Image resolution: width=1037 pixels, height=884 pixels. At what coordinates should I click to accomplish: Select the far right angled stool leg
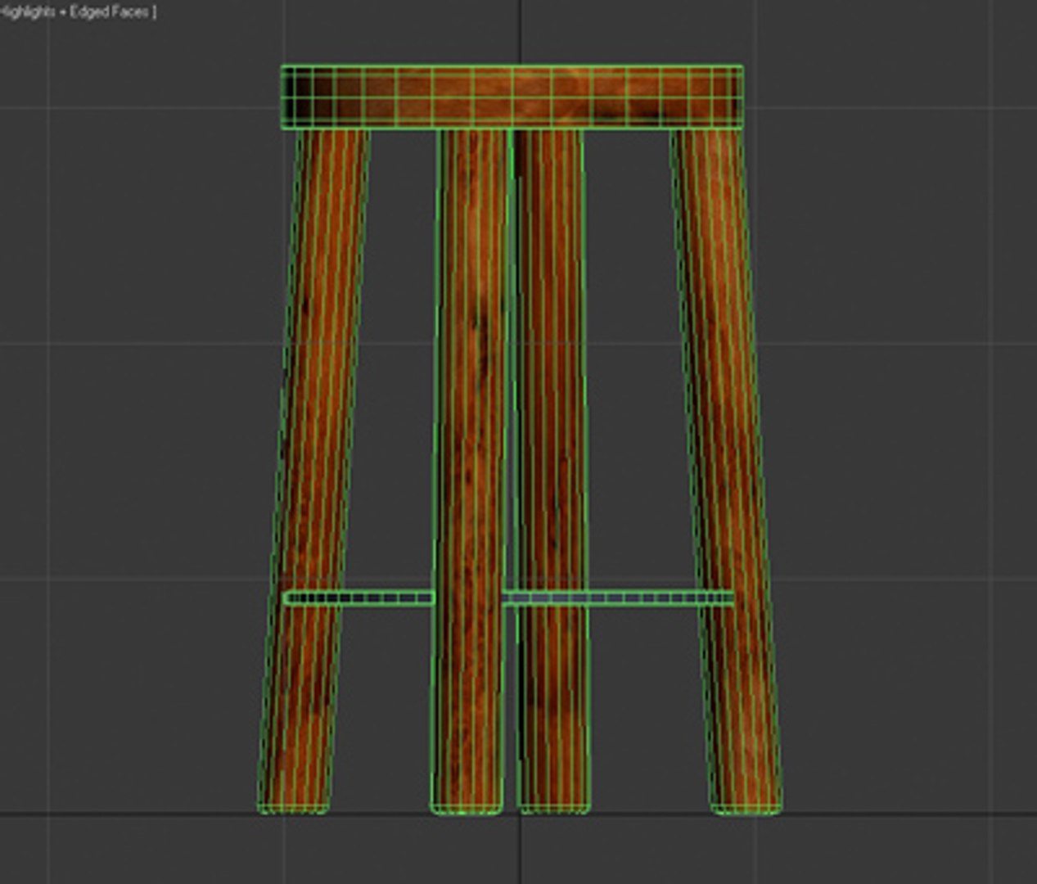point(726,471)
